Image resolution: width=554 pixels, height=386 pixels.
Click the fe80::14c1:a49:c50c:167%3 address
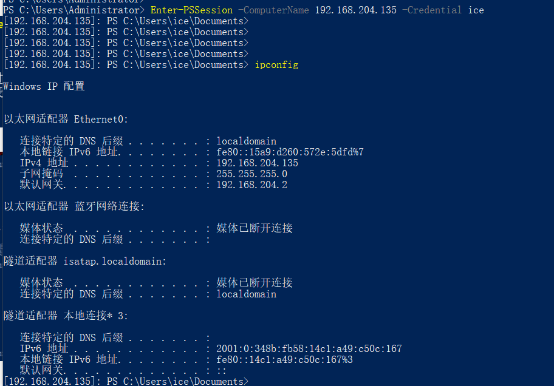[x=284, y=360]
